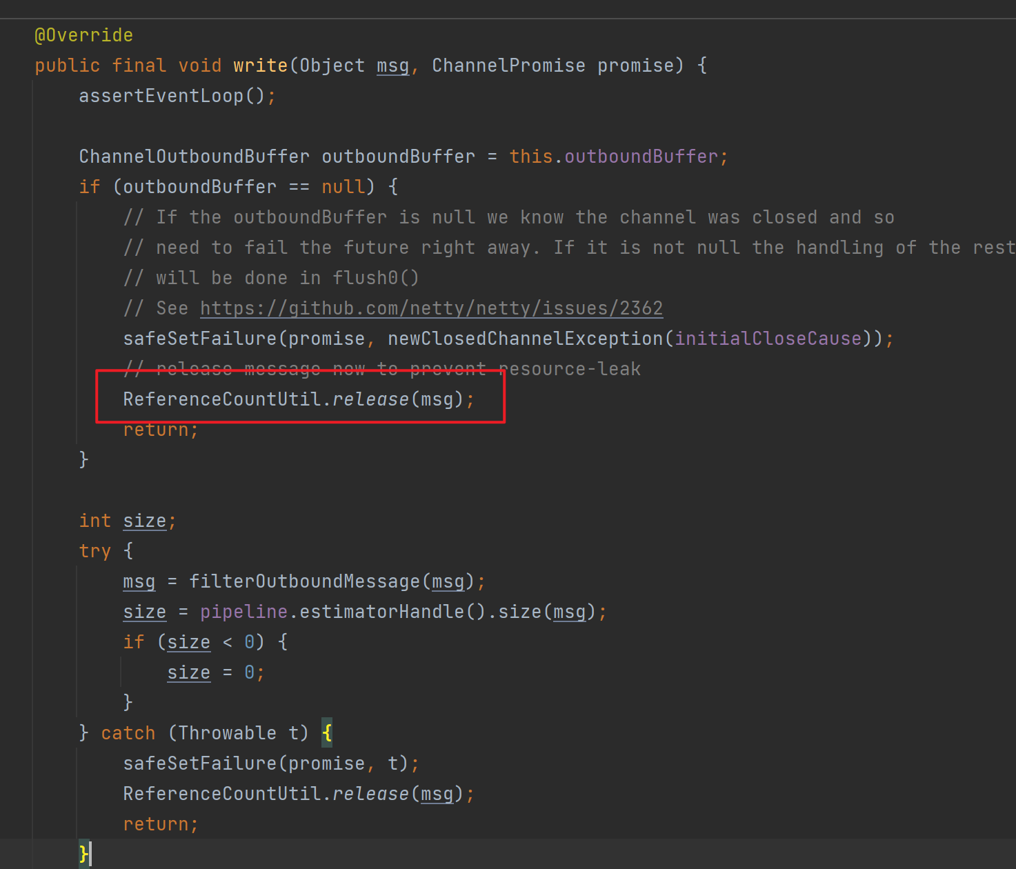This screenshot has width=1016, height=869.
Task: Open the netty issues 2362 GitHub link
Action: pyautogui.click(x=431, y=308)
